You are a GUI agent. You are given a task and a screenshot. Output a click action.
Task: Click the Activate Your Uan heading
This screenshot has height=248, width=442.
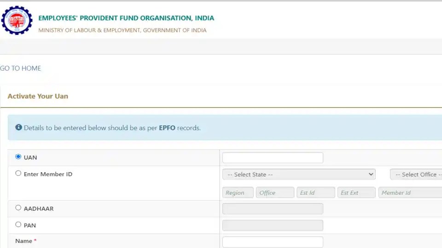(38, 96)
